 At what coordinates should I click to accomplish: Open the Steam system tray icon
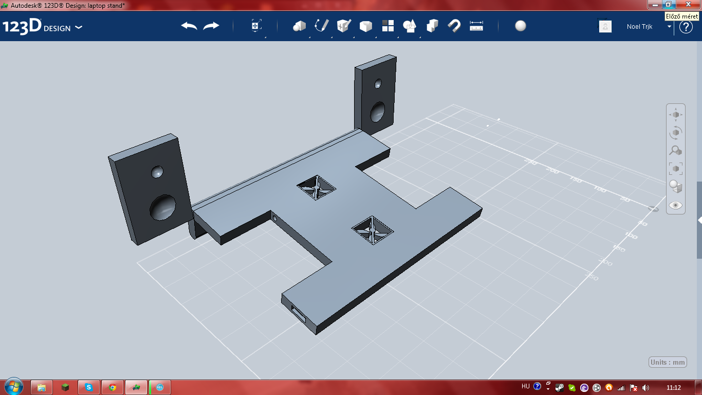click(560, 387)
